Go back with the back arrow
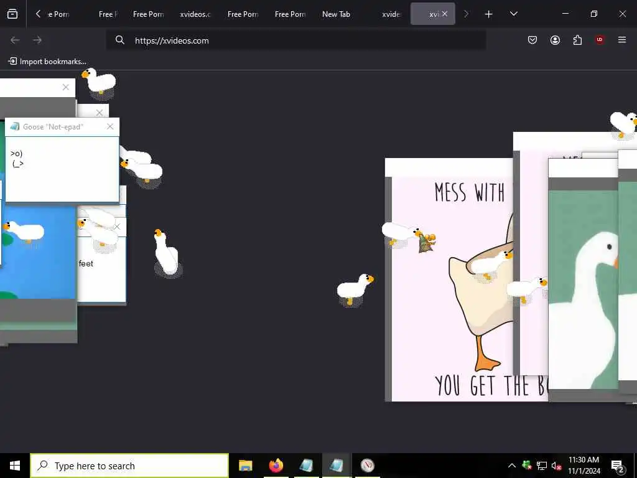The height and width of the screenshot is (478, 637). coord(15,40)
